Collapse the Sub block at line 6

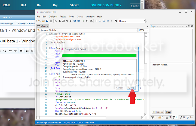50,48
